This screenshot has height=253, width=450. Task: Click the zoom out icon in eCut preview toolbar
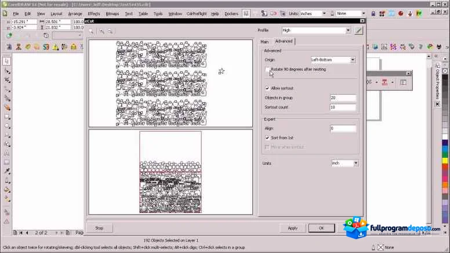(x=110, y=31)
